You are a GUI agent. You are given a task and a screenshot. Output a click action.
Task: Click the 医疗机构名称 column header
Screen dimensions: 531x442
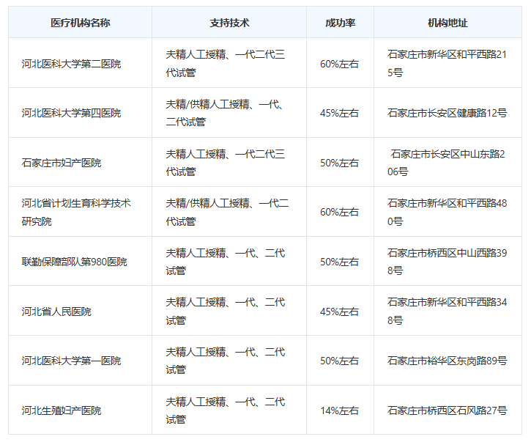(x=81, y=23)
